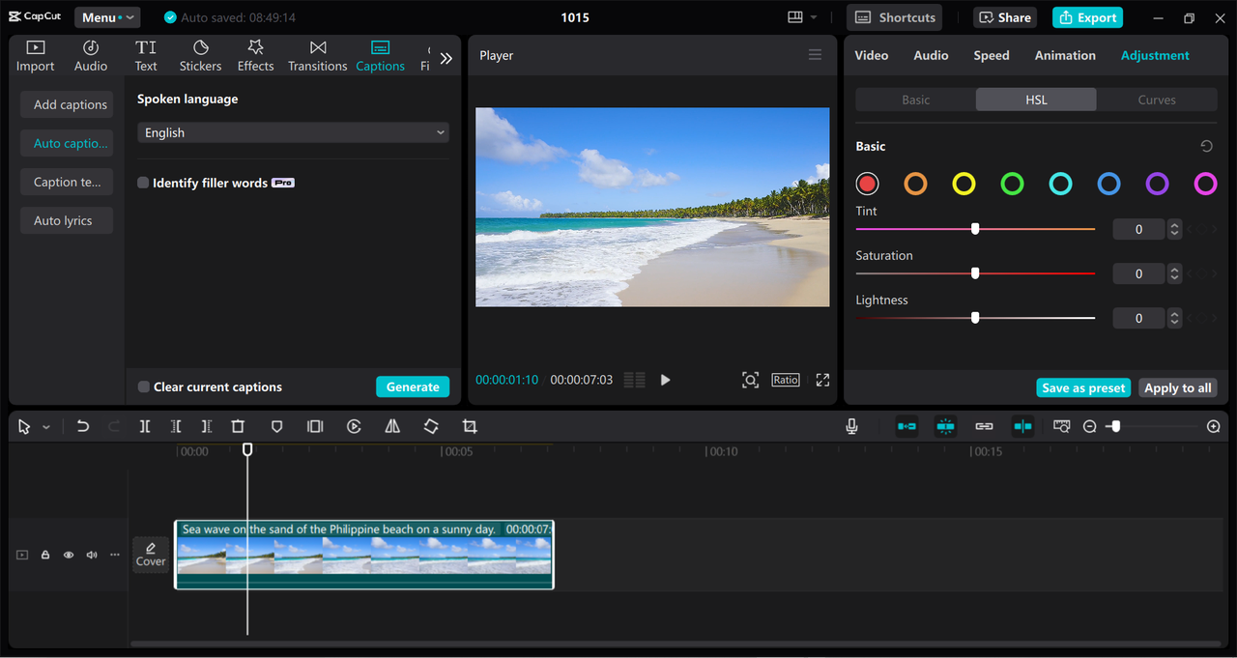Click the Split clip tool
The height and width of the screenshot is (658, 1237).
[x=145, y=426]
